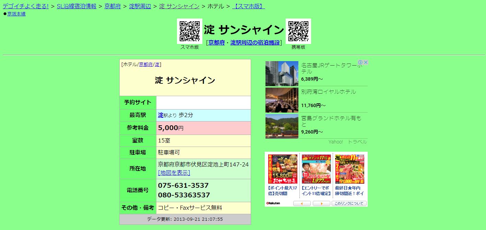Image resolution: width=486 pixels, height=230 pixels.
Task: Close the Yahoo travel ad with X
Action: [x=366, y=62]
